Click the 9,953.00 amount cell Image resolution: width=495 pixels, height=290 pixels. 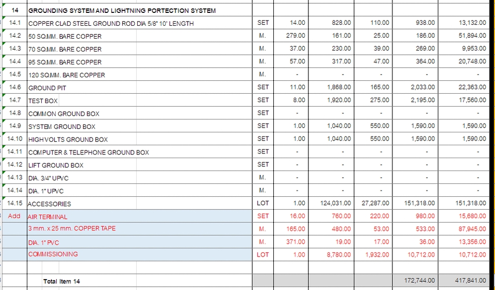tap(464, 48)
